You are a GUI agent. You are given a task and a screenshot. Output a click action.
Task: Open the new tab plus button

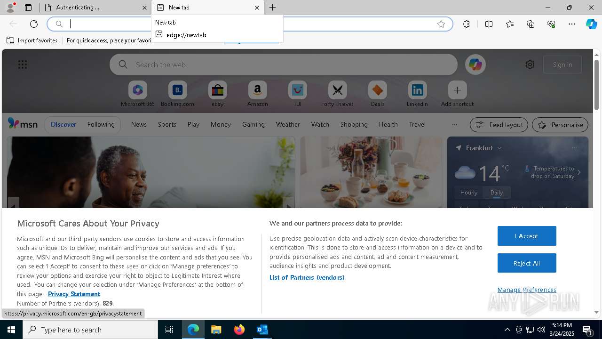(273, 8)
